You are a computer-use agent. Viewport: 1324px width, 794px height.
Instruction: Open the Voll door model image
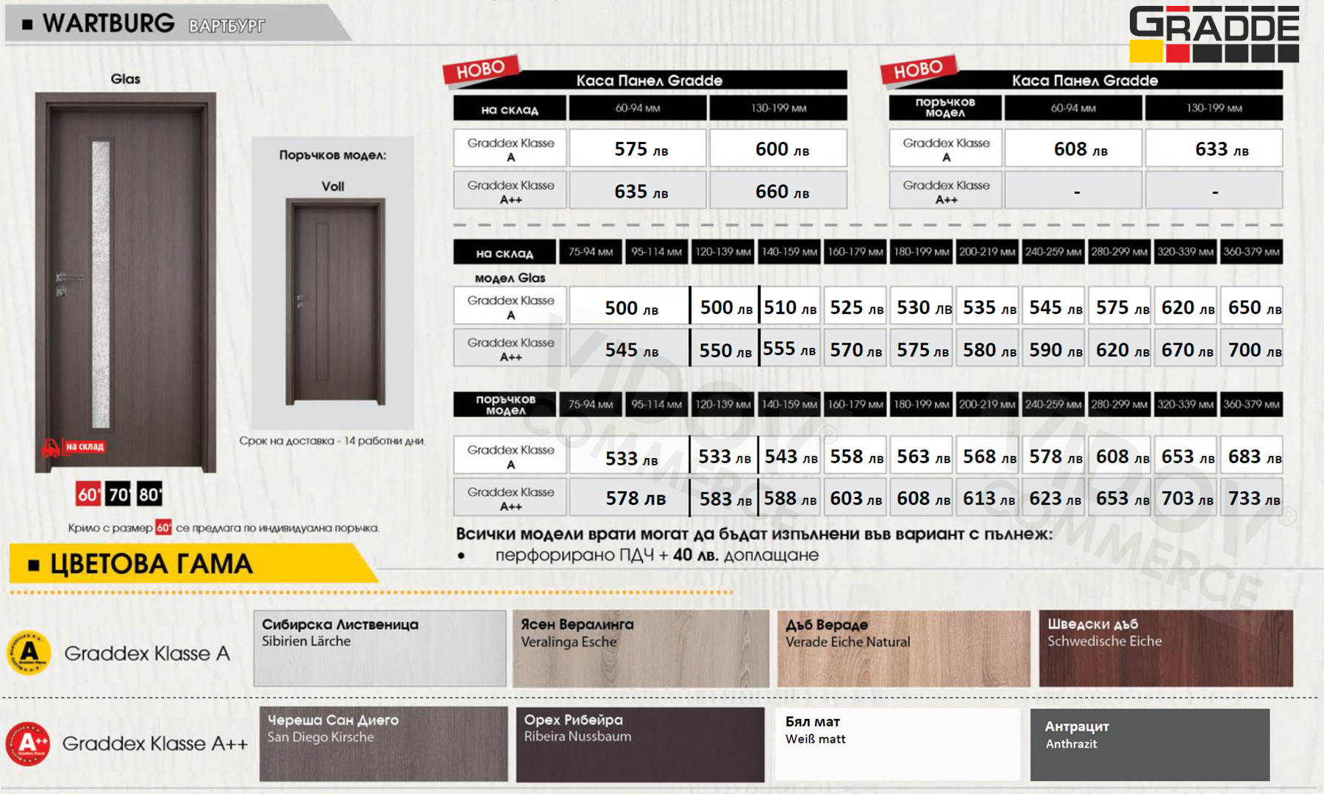(335, 301)
